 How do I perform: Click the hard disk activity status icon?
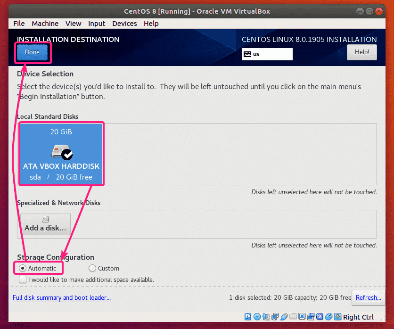point(248,316)
